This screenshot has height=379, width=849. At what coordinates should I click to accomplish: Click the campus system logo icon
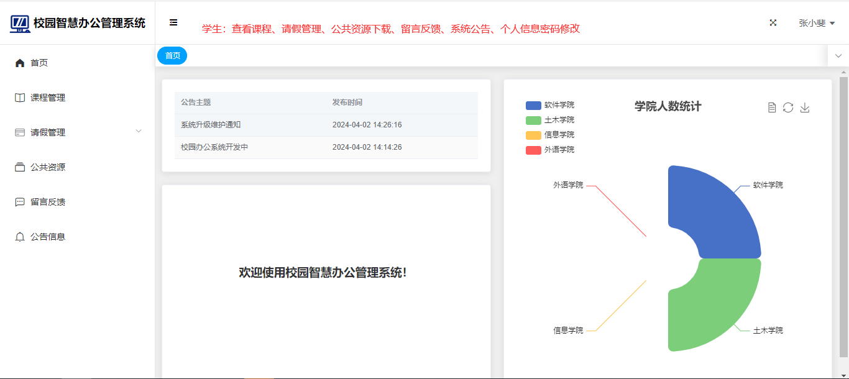point(20,24)
